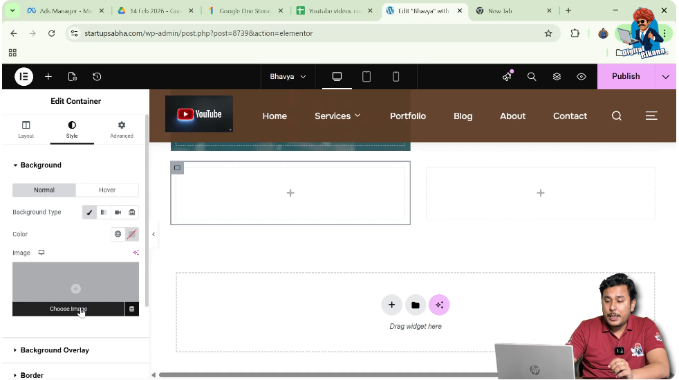
Task: Open the Document Settings page icon
Action: click(x=73, y=77)
